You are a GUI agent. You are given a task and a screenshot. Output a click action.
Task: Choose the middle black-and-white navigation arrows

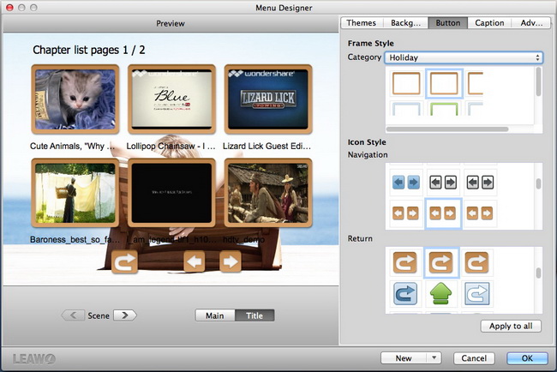tap(443, 183)
